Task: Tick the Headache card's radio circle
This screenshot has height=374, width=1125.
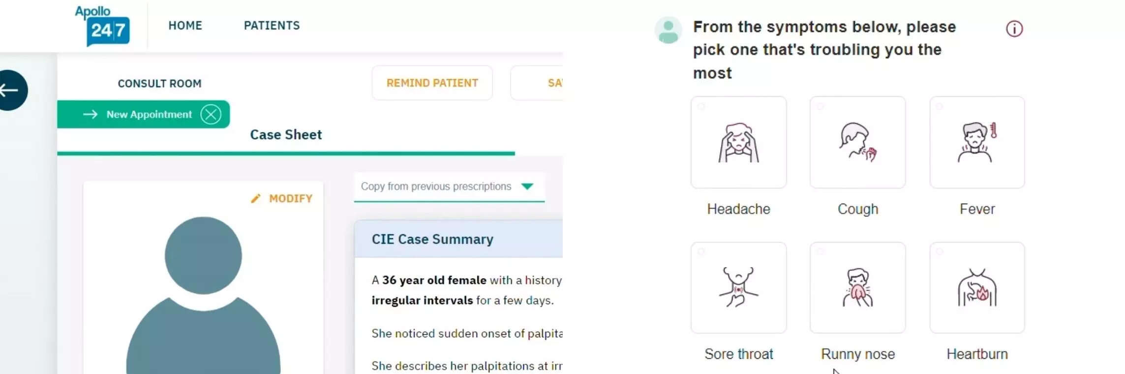Action: [701, 107]
